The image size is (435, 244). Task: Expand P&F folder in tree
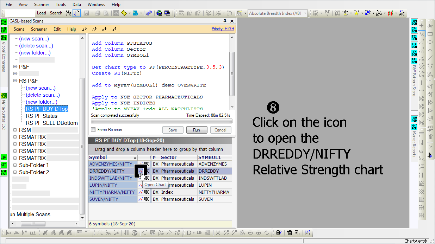[15, 67]
